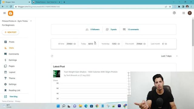Image resolution: width=194 pixels, height=109 pixels.
Task: Toggle the Last month views eye icon
Action: coord(166,44)
